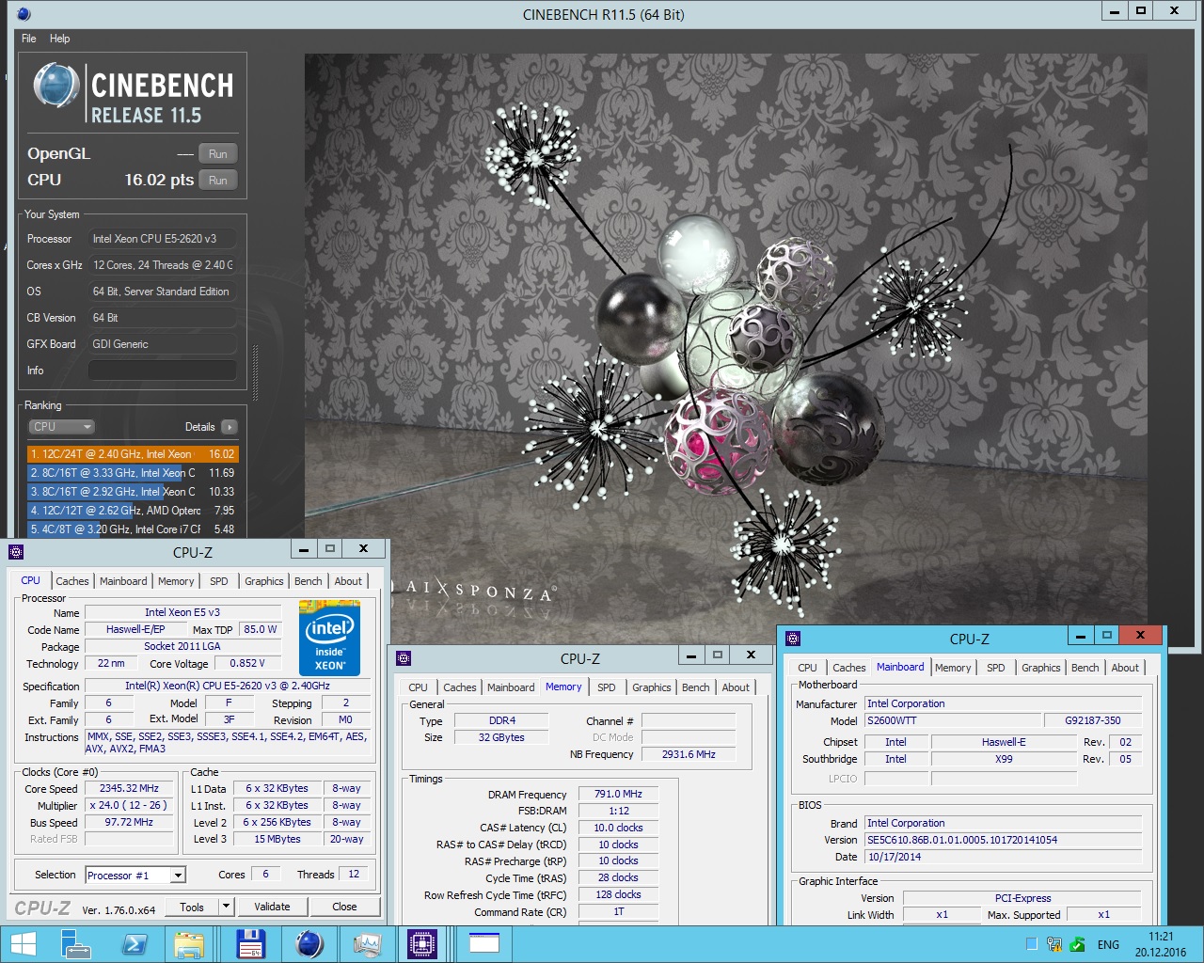The image size is (1204, 963).
Task: Open CPU tab in Memory CPU-Z window
Action: (419, 687)
